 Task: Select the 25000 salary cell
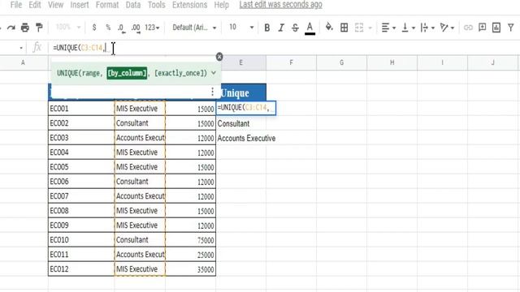click(x=191, y=254)
